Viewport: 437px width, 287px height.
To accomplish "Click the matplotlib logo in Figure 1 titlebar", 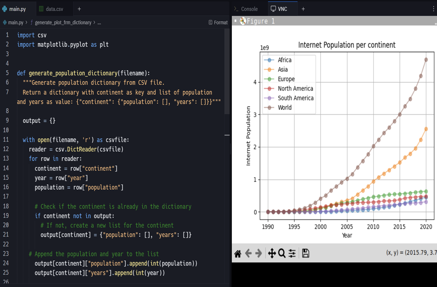I will 243,21.
